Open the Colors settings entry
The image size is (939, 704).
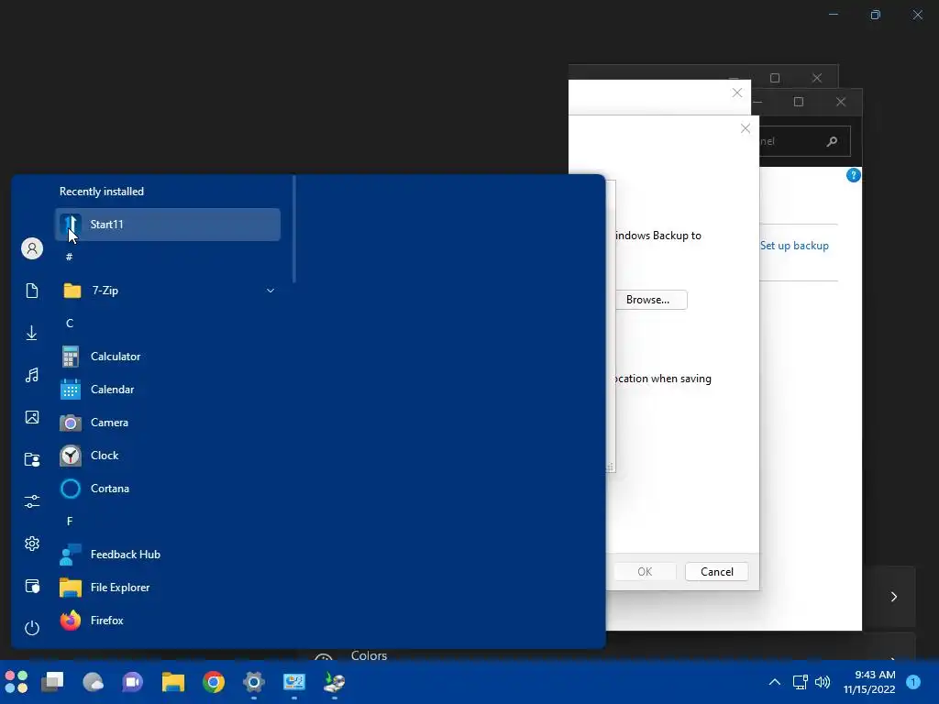(369, 655)
